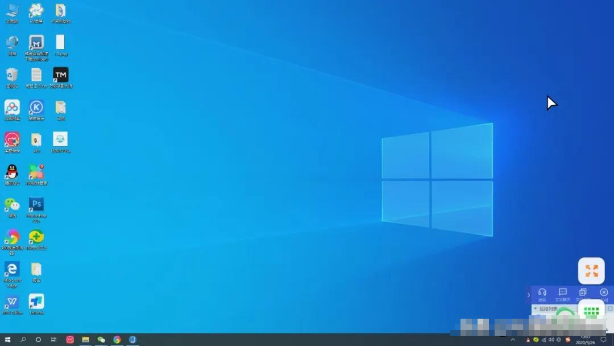
Task: Open the Windows Start menu
Action: click(x=7, y=339)
